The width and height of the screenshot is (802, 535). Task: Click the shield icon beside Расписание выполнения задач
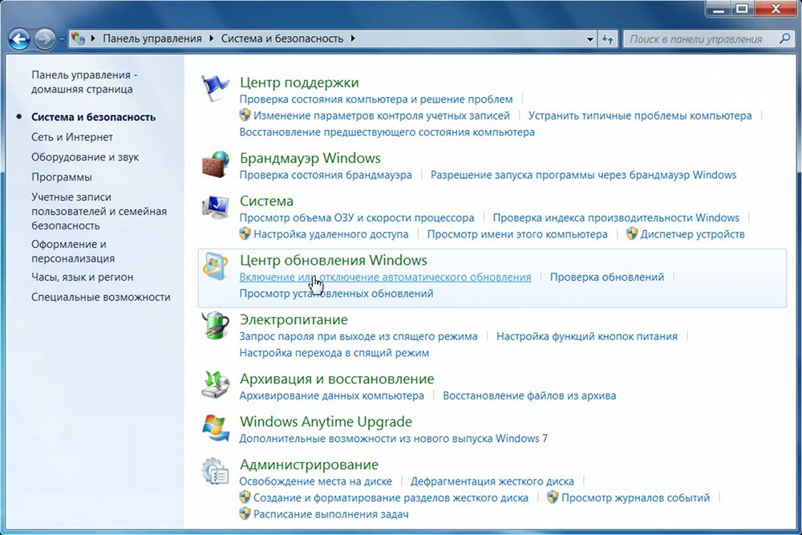tap(245, 513)
